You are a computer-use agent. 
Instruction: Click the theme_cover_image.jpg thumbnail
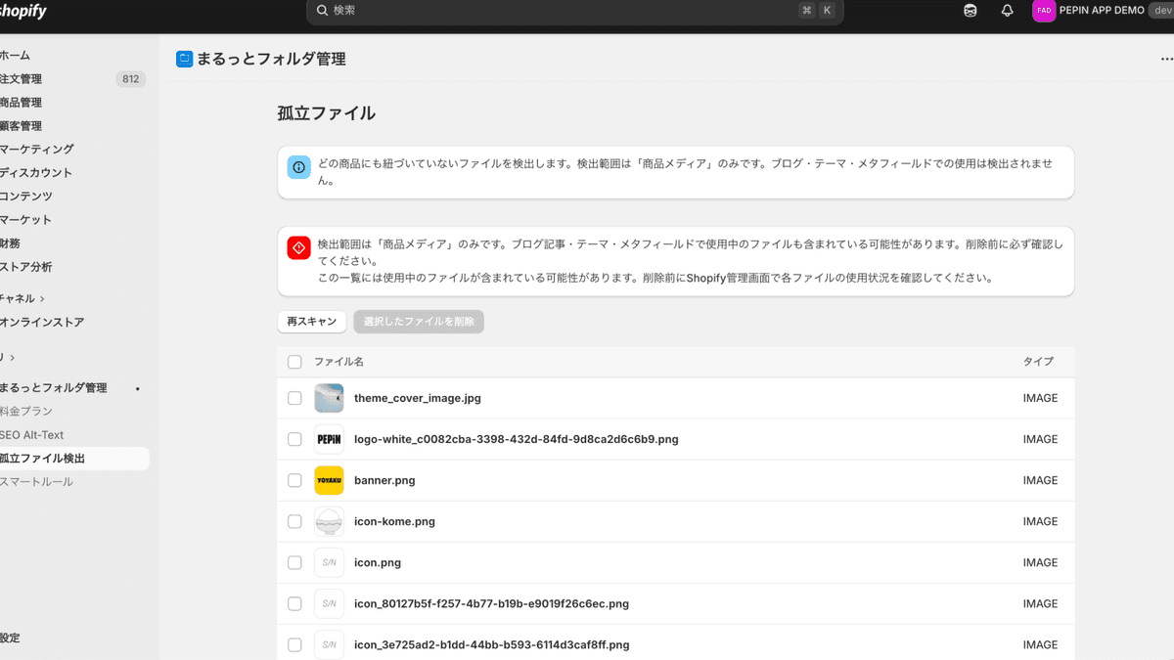tap(329, 398)
